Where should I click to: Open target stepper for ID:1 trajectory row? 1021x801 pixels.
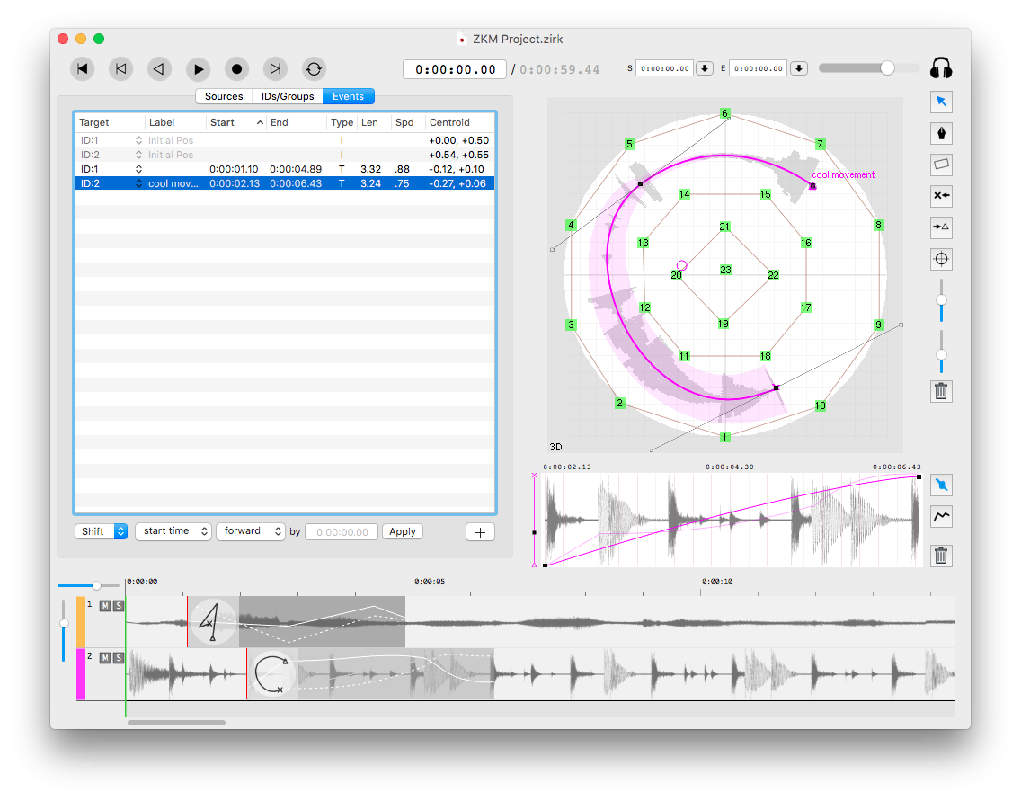pos(138,169)
